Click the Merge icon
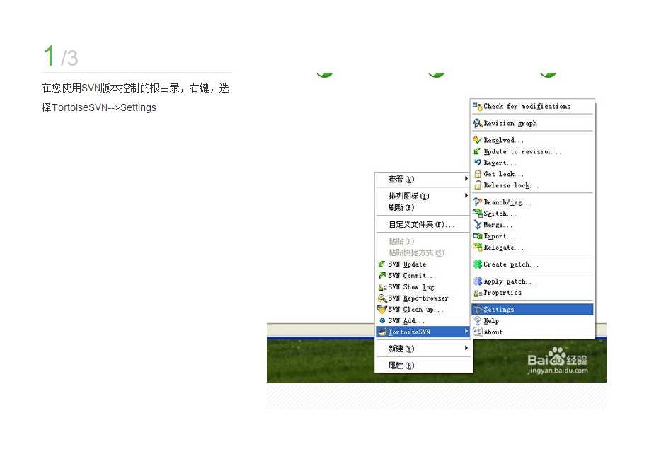 pyautogui.click(x=477, y=225)
